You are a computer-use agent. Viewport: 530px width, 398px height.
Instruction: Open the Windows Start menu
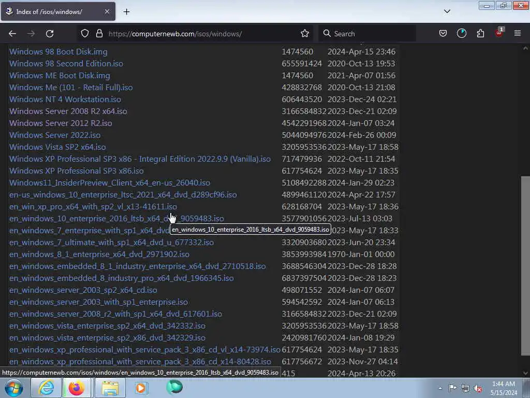pos(13,388)
